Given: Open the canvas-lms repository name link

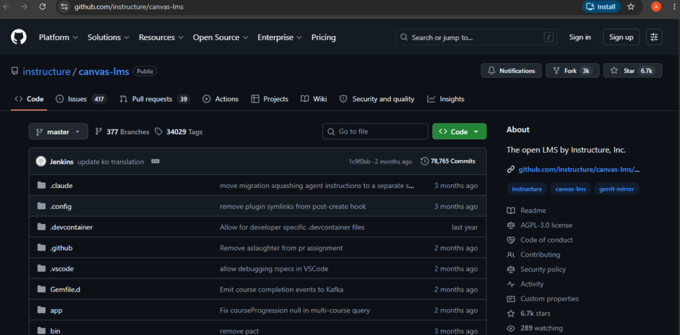Looking at the screenshot, I should pos(104,72).
